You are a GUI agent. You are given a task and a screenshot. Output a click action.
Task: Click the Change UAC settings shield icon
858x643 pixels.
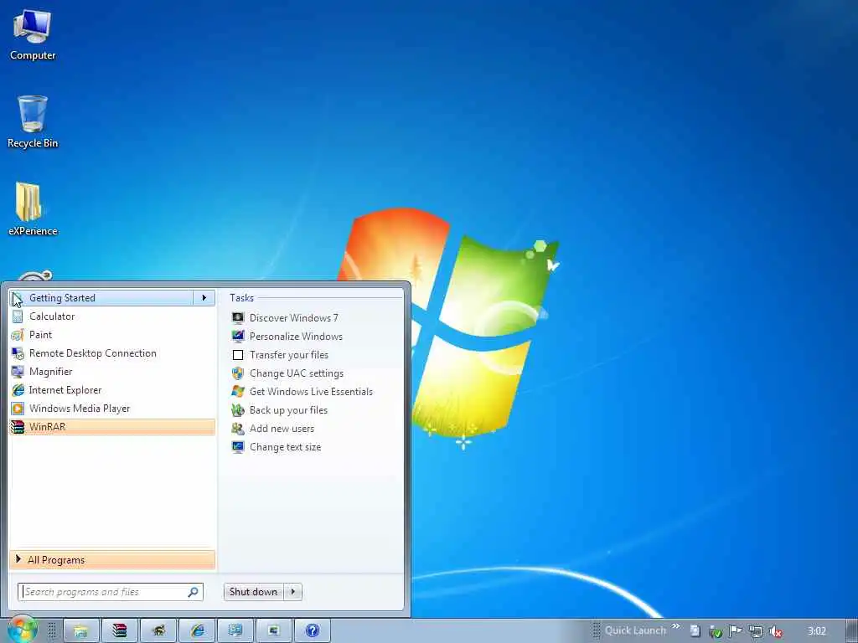(x=238, y=373)
